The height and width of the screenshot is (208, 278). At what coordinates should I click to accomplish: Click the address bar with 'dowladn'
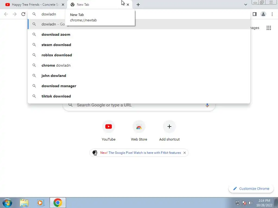[139, 14]
